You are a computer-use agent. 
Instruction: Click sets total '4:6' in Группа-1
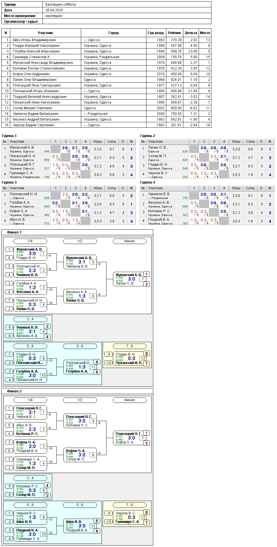[112, 166]
